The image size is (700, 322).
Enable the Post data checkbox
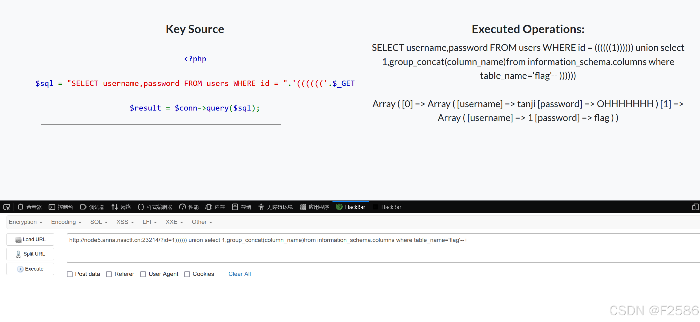[69, 274]
